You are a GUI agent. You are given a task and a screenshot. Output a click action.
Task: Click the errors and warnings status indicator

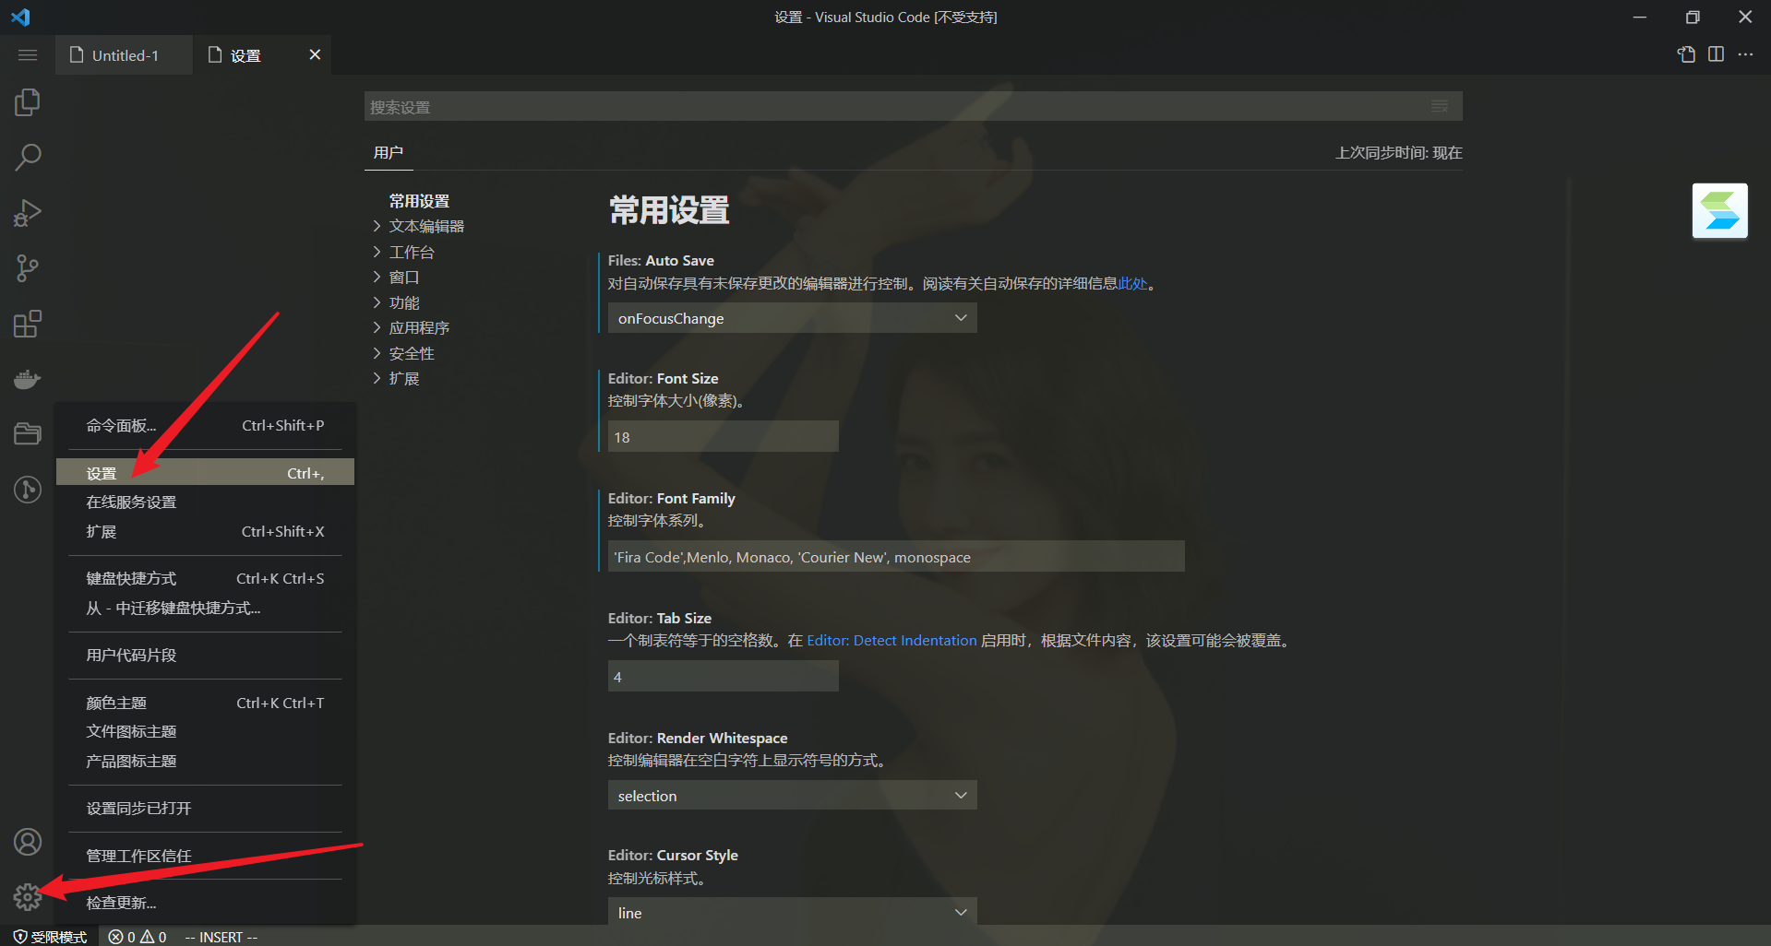(138, 937)
